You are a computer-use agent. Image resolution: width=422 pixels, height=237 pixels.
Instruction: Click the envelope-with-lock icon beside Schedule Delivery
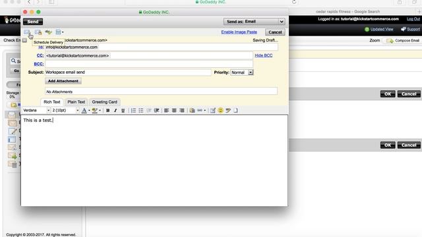coord(38,32)
